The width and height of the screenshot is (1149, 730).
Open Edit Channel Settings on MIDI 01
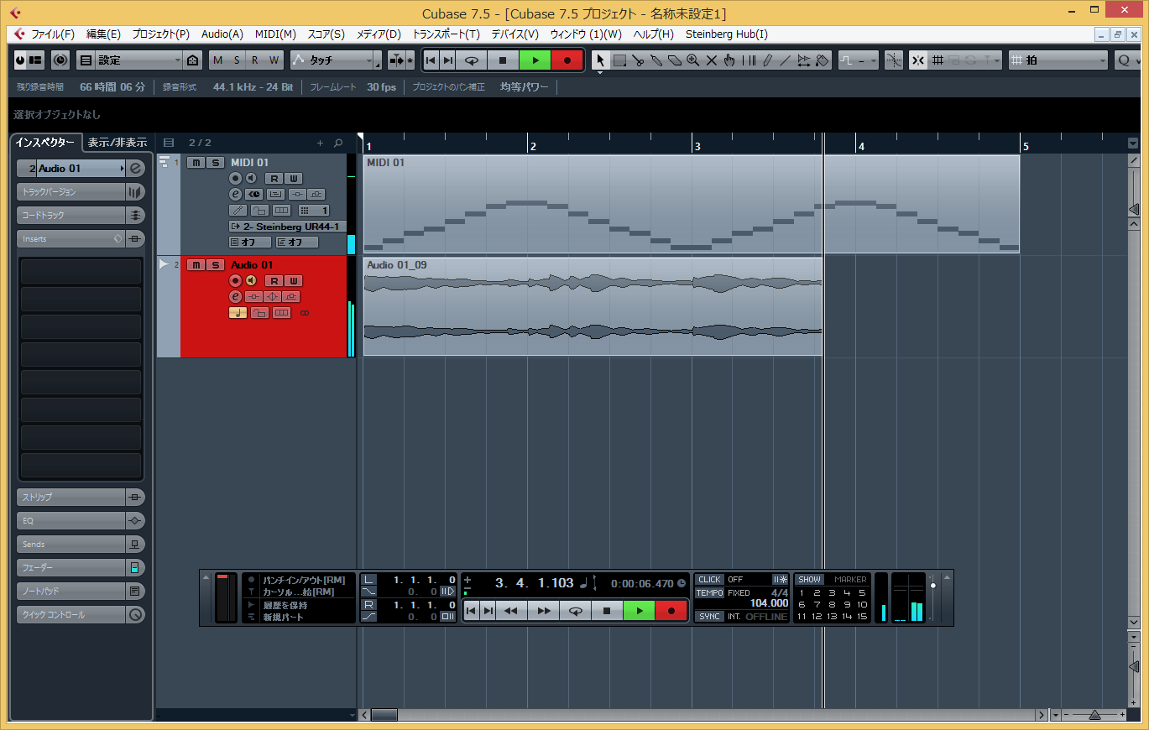coord(236,194)
